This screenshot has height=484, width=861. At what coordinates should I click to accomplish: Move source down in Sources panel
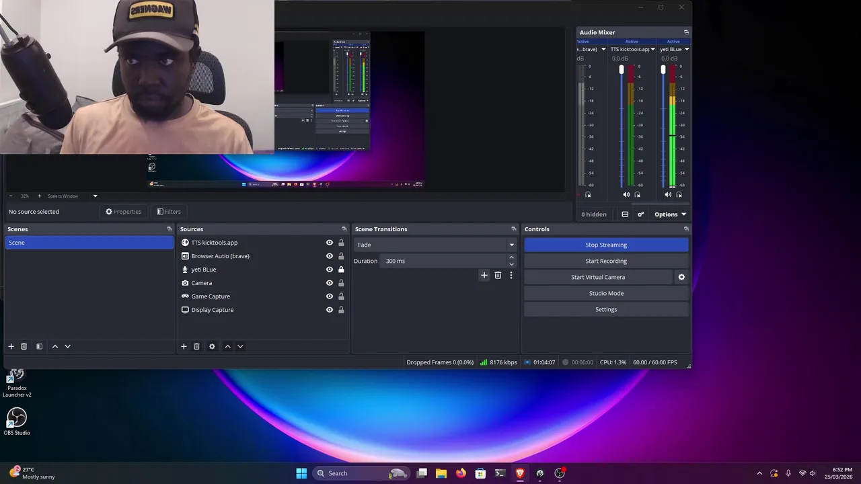240,346
